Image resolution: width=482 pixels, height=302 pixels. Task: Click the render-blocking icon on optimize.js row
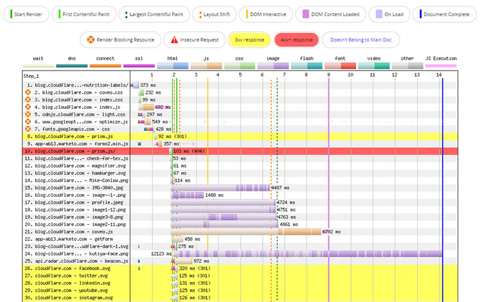tap(28, 121)
